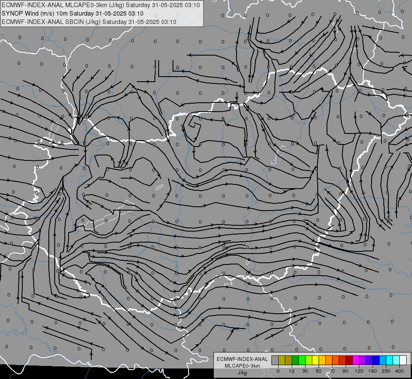Click the legend scale value 250
Image resolution: width=412 pixels, height=379 pixels.
click(x=386, y=371)
